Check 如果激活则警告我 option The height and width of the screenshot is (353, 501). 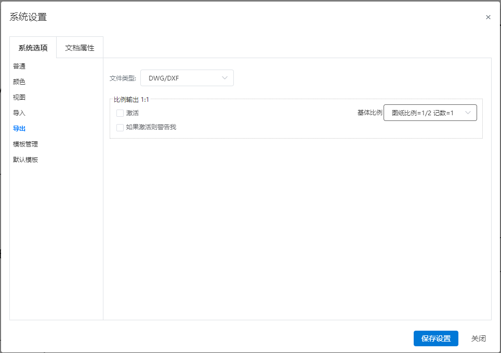coord(120,127)
